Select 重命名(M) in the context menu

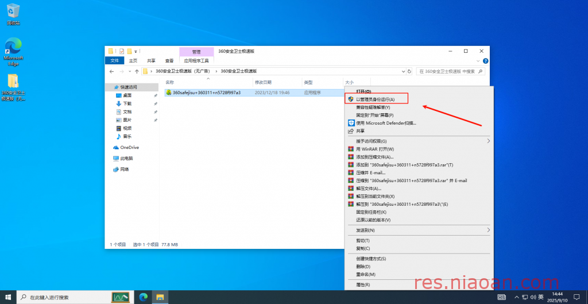[366, 274]
